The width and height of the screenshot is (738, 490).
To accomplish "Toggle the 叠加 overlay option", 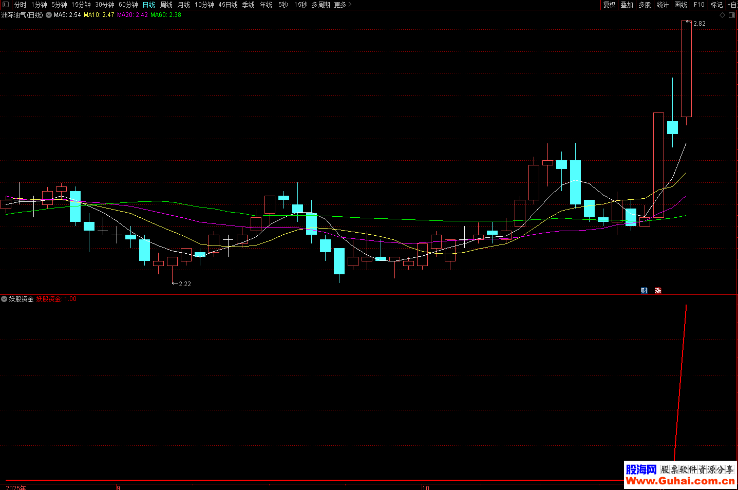I will (627, 5).
